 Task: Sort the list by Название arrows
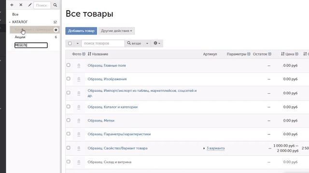[x=89, y=54]
